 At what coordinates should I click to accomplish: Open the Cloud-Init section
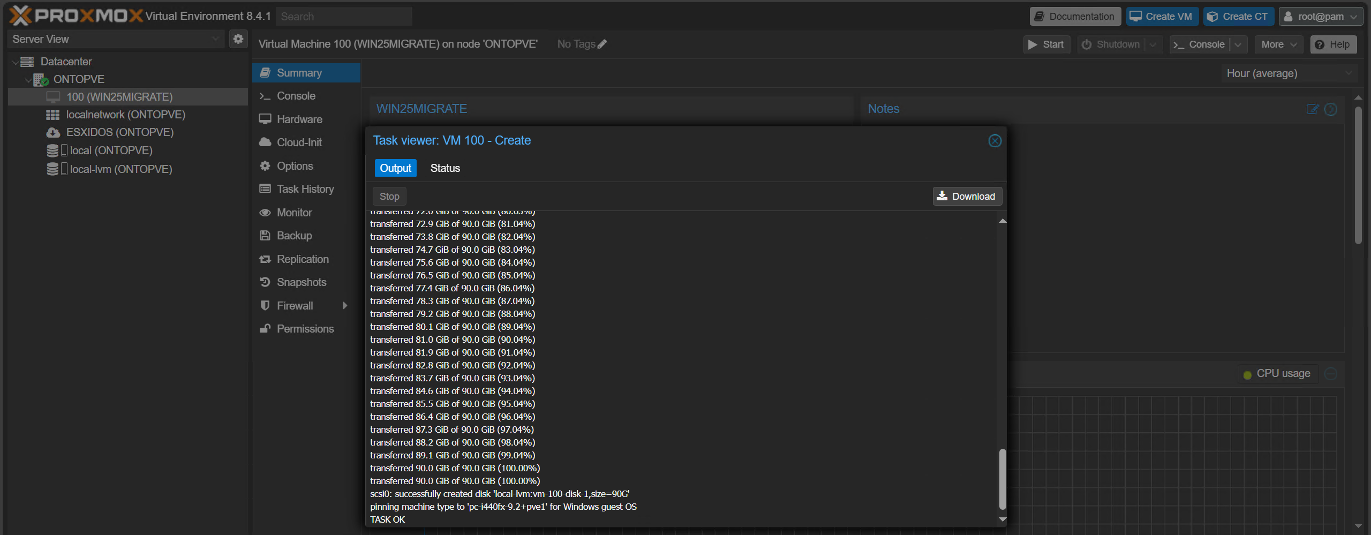[x=306, y=142]
